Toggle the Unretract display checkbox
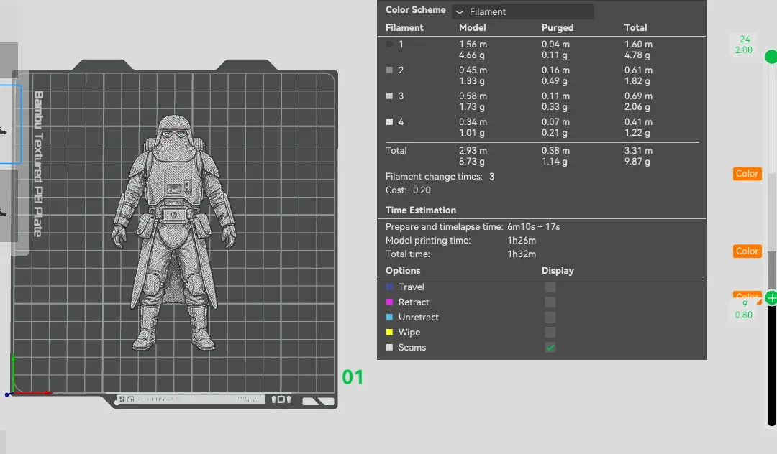The width and height of the screenshot is (777, 454). 550,317
